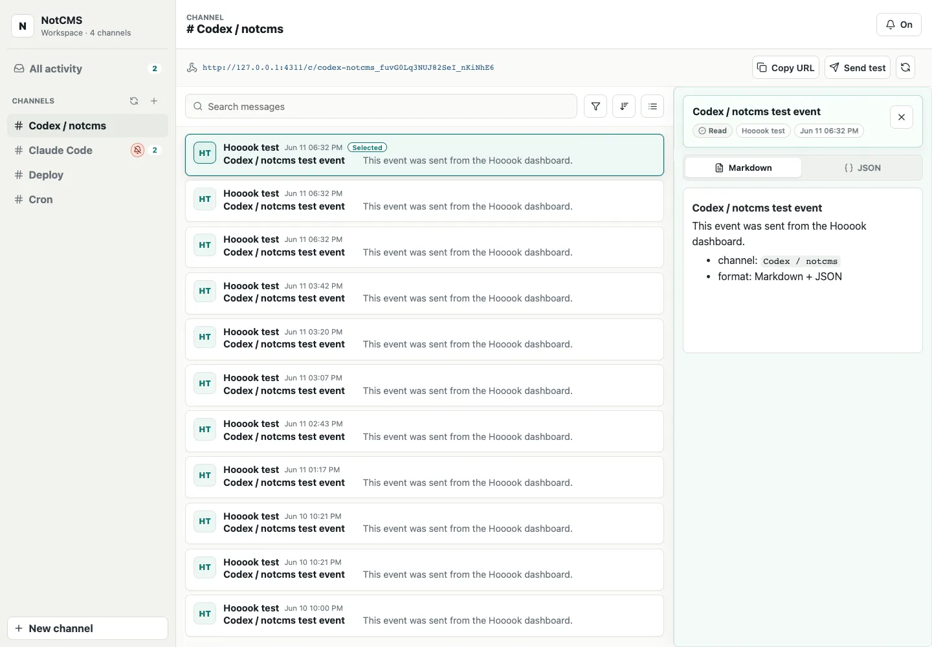Open the All activity view
Image resolution: width=932 pixels, height=647 pixels.
tap(87, 69)
